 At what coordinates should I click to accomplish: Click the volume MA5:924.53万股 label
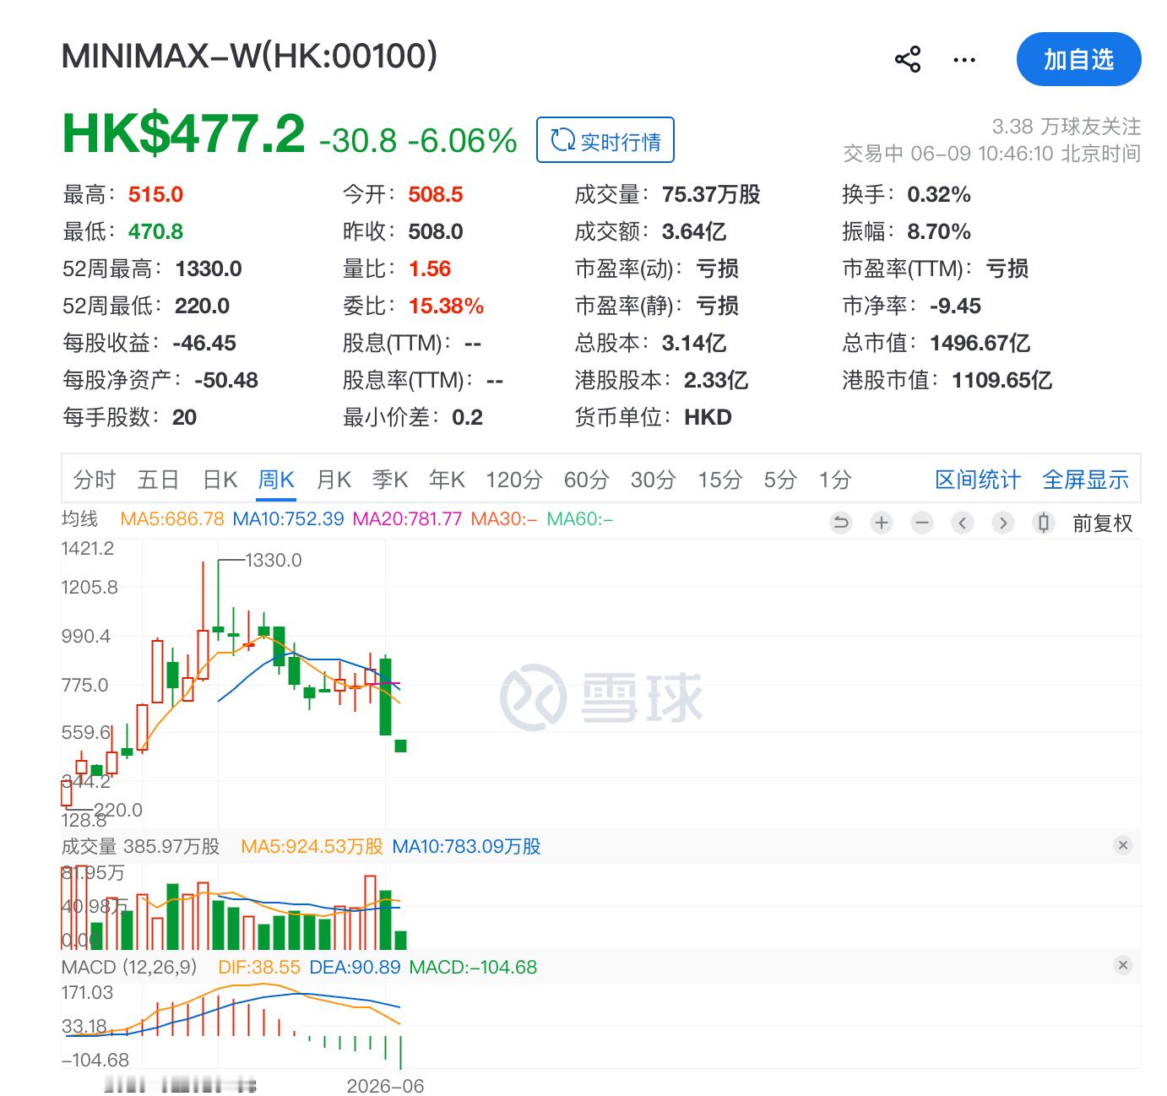point(312,846)
